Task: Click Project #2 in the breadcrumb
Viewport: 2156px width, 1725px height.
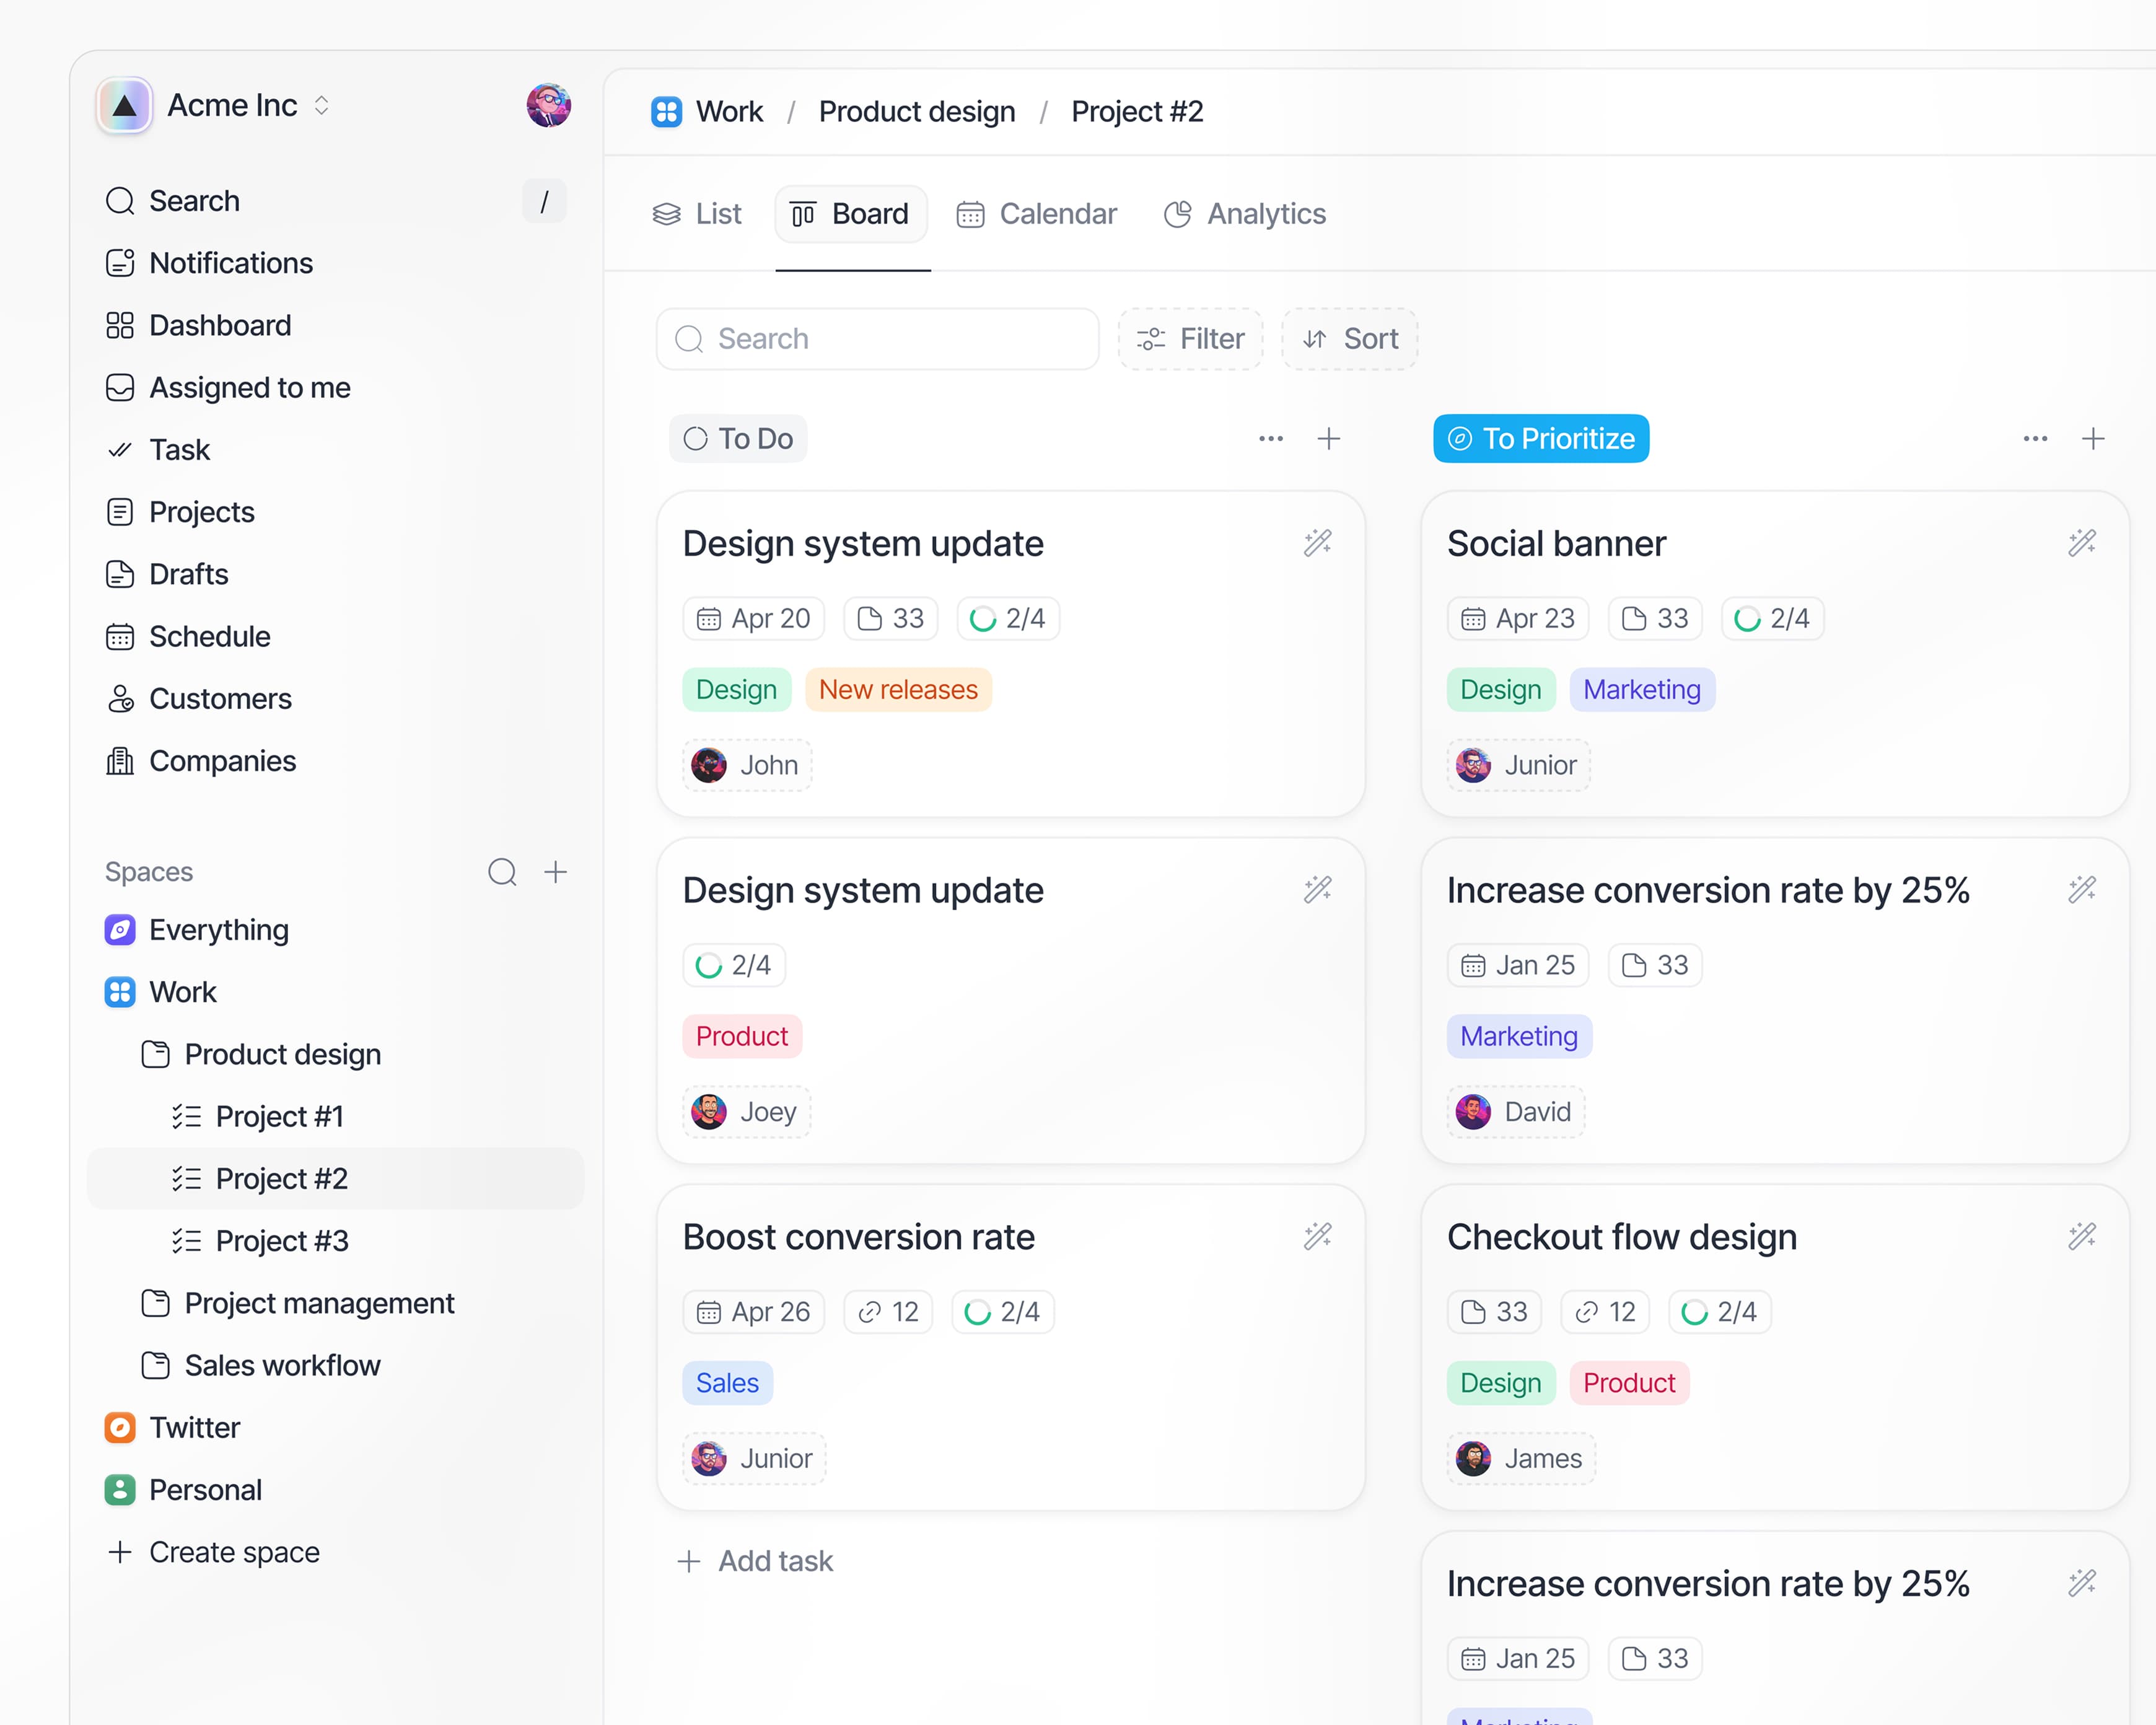Action: (1137, 111)
